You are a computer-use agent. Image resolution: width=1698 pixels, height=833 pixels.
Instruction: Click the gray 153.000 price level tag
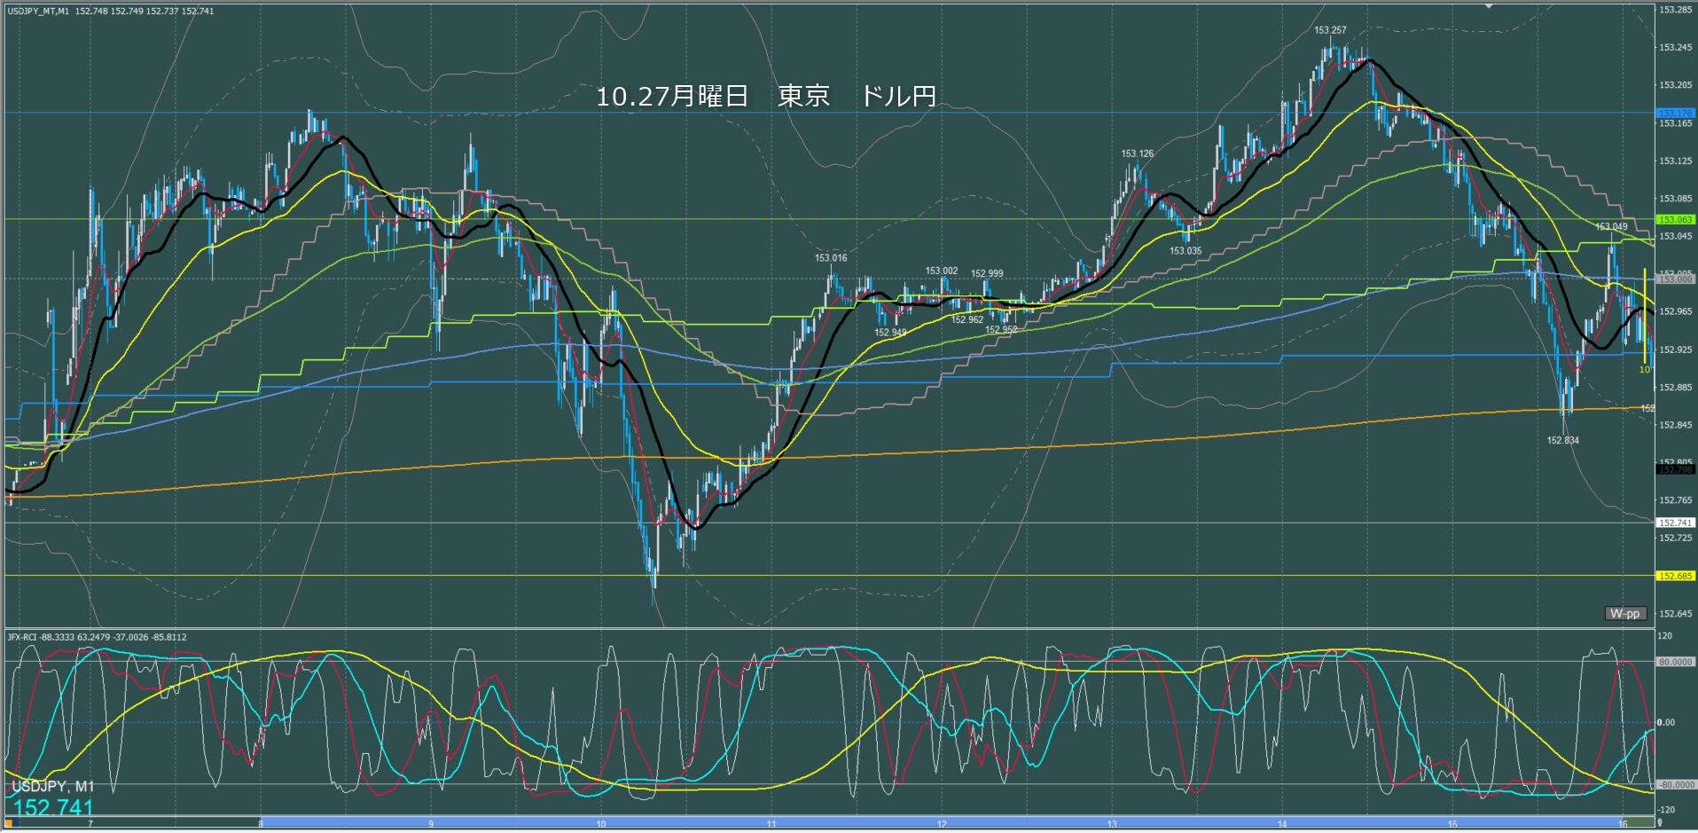(1675, 279)
